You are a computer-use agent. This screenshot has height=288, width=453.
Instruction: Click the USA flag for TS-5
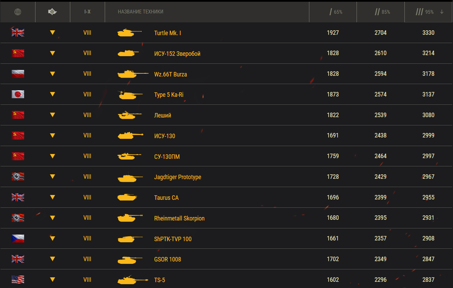click(18, 279)
